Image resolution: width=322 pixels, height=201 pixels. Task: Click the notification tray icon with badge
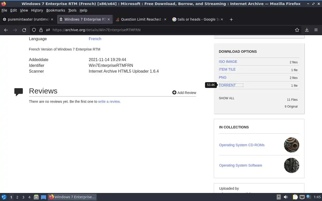point(309,197)
